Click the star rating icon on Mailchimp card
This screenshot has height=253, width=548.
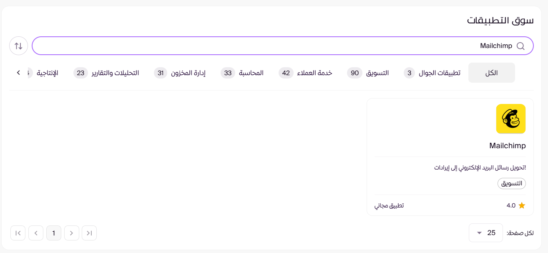[522, 205]
